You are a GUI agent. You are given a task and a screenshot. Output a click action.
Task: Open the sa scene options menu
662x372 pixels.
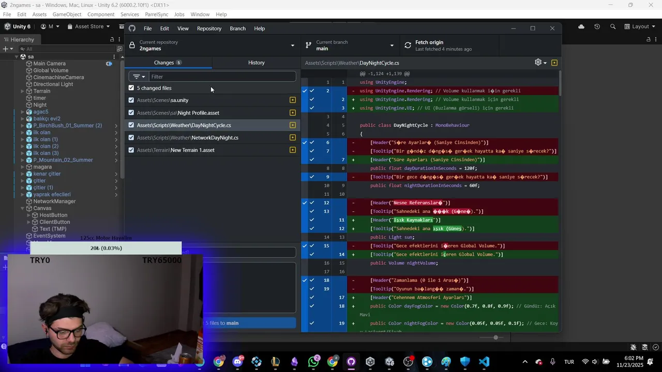point(114,57)
